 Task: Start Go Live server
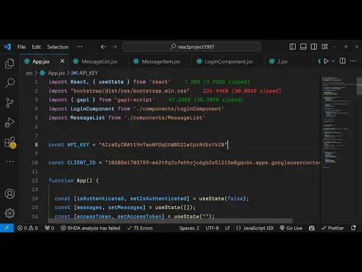[x=291, y=228]
